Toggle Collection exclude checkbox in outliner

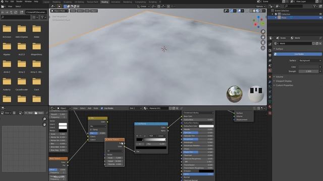pyautogui.click(x=276, y=14)
